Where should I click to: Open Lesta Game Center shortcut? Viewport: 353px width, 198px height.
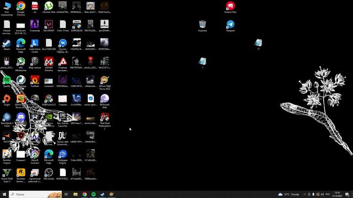35,45
